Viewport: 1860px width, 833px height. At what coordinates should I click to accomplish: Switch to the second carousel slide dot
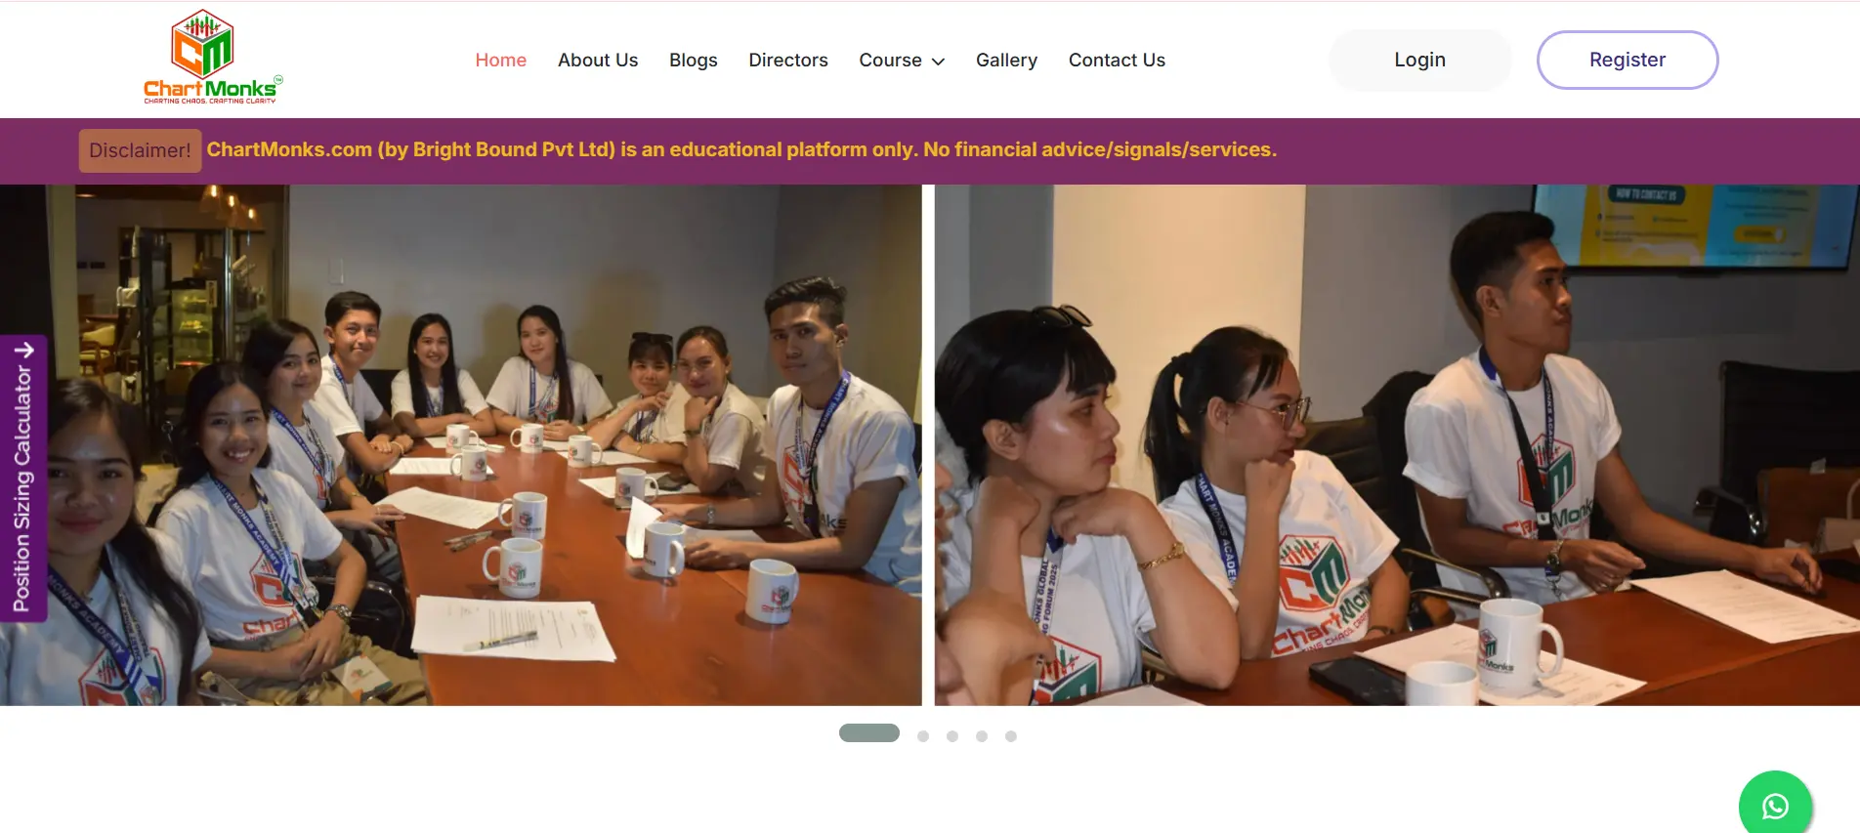tap(923, 736)
